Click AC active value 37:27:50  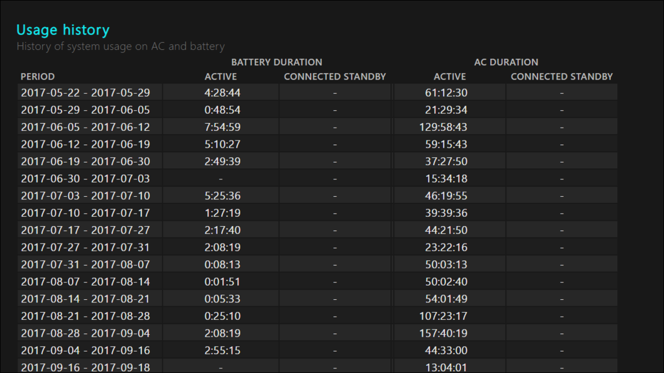(x=446, y=161)
